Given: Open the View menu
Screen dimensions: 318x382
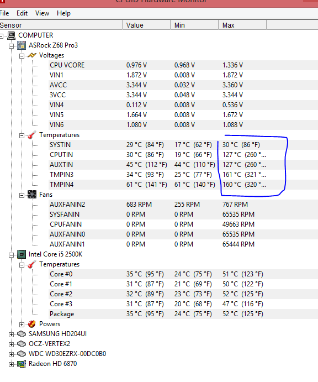Looking at the screenshot, I should pos(42,13).
